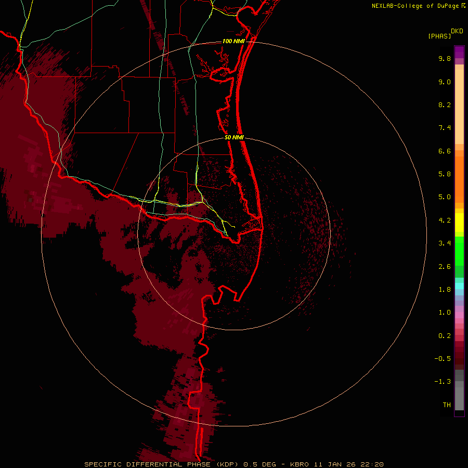Image resolution: width=468 pixels, height=468 pixels.
Task: Click the 11 JAN 26 date in caption
Action: [335, 464]
